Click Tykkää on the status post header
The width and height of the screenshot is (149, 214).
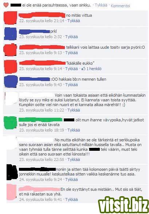point(101,5)
